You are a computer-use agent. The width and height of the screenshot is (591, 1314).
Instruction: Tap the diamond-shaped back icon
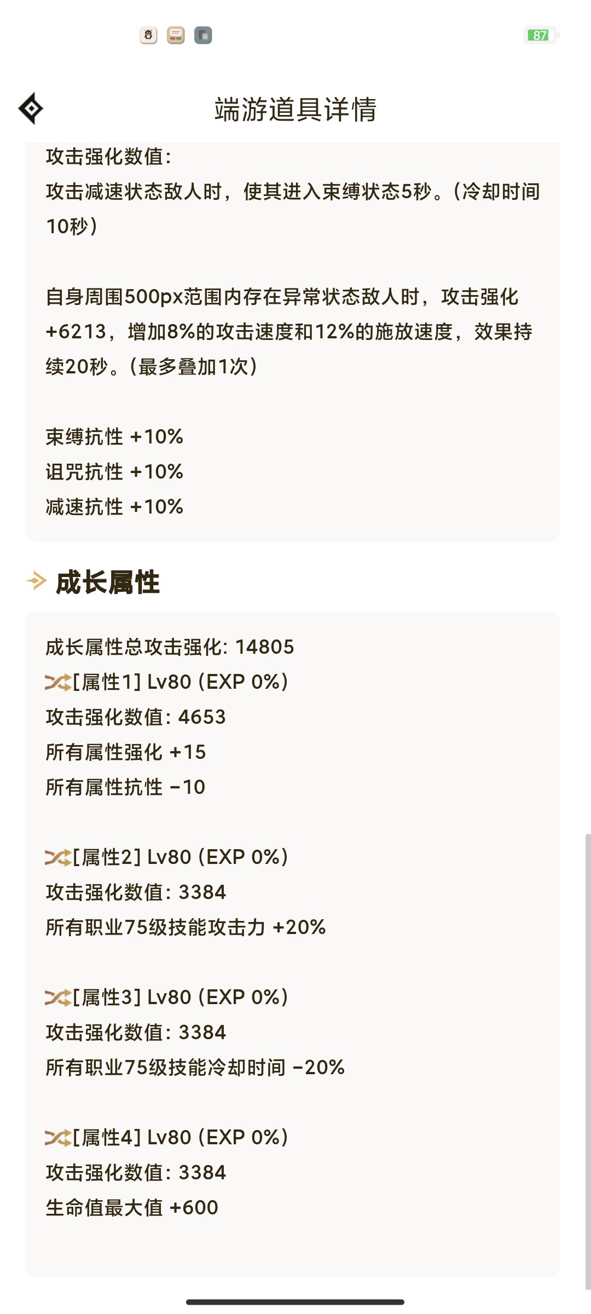(x=31, y=108)
